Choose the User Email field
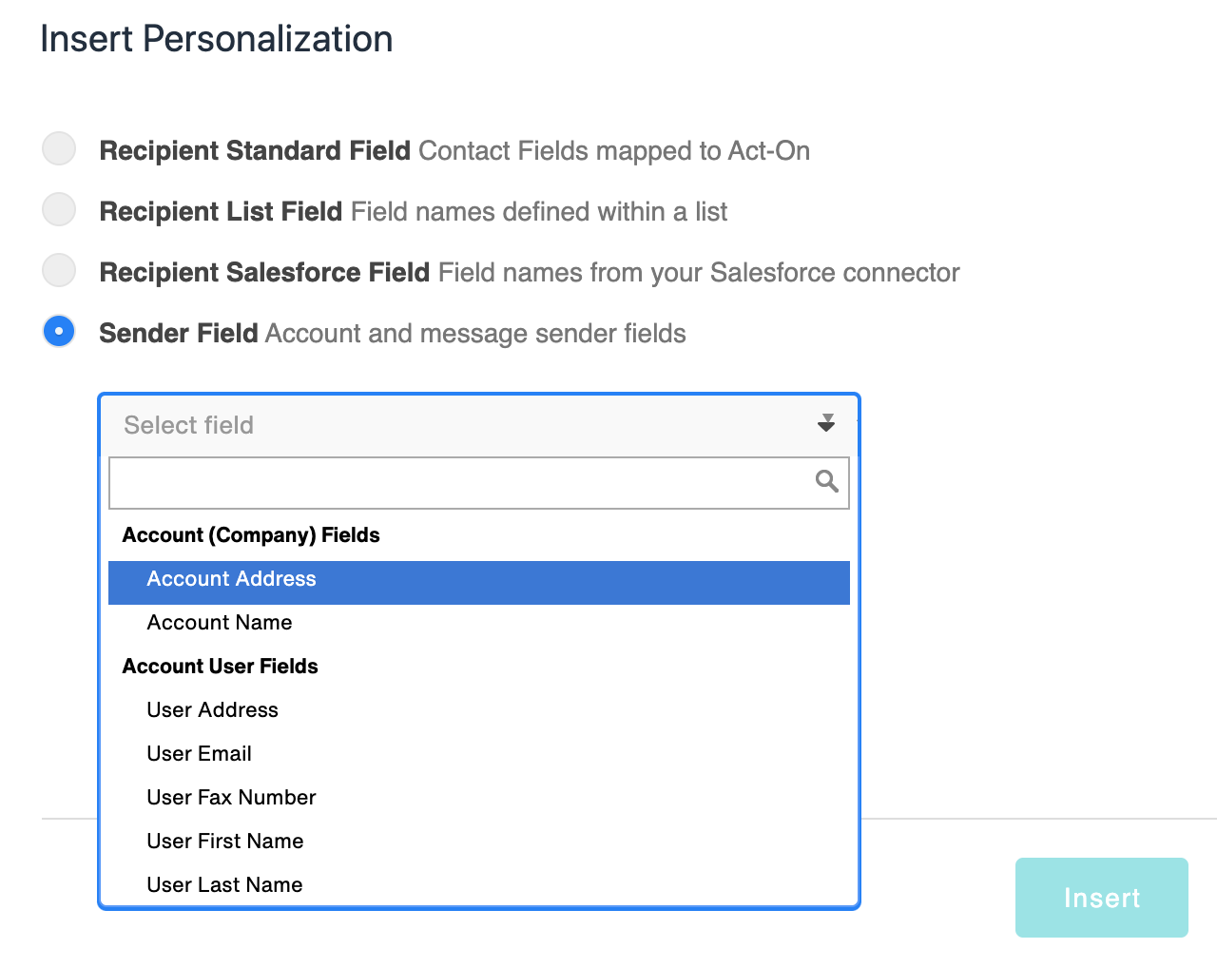 [479, 754]
